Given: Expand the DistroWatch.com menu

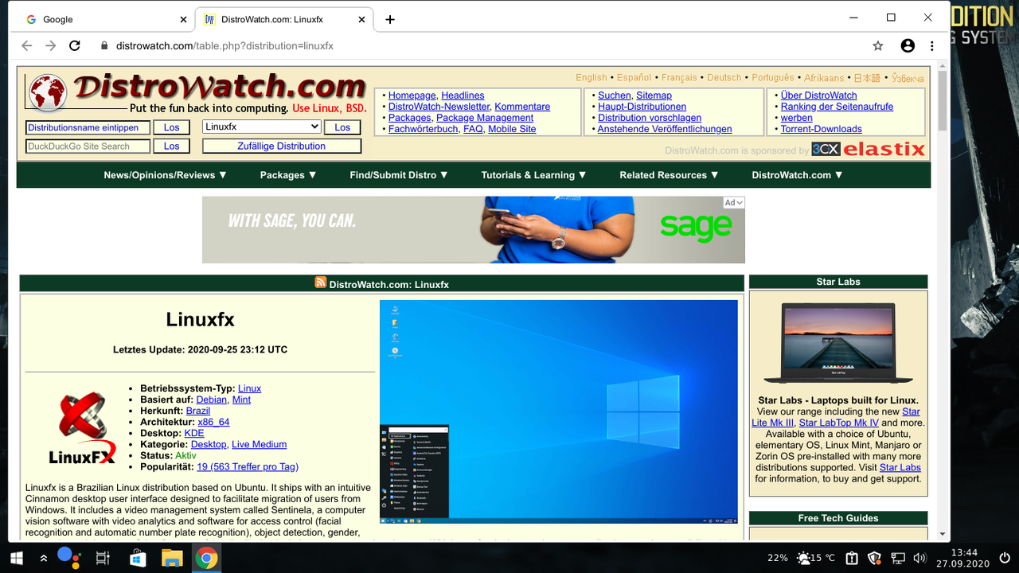Looking at the screenshot, I should pos(798,175).
